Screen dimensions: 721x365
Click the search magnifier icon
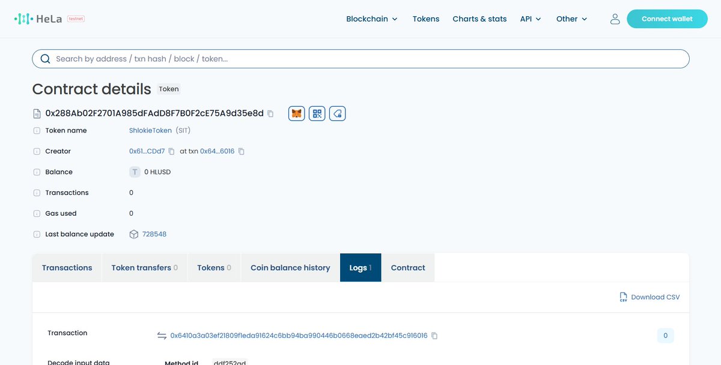45,59
